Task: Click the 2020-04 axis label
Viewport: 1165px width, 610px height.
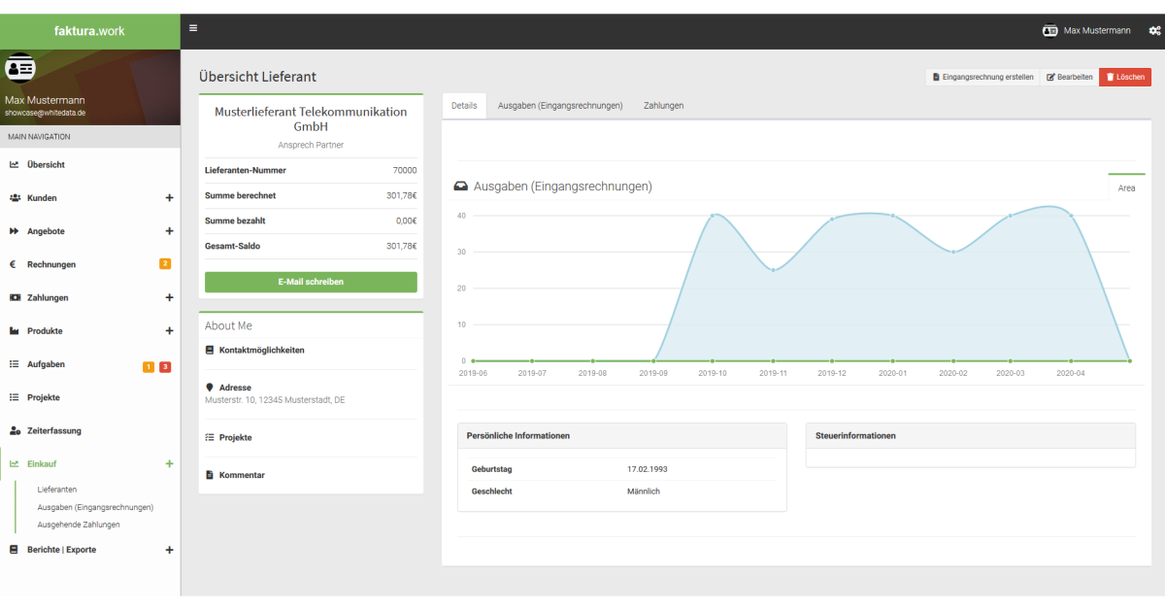Action: tap(1071, 373)
